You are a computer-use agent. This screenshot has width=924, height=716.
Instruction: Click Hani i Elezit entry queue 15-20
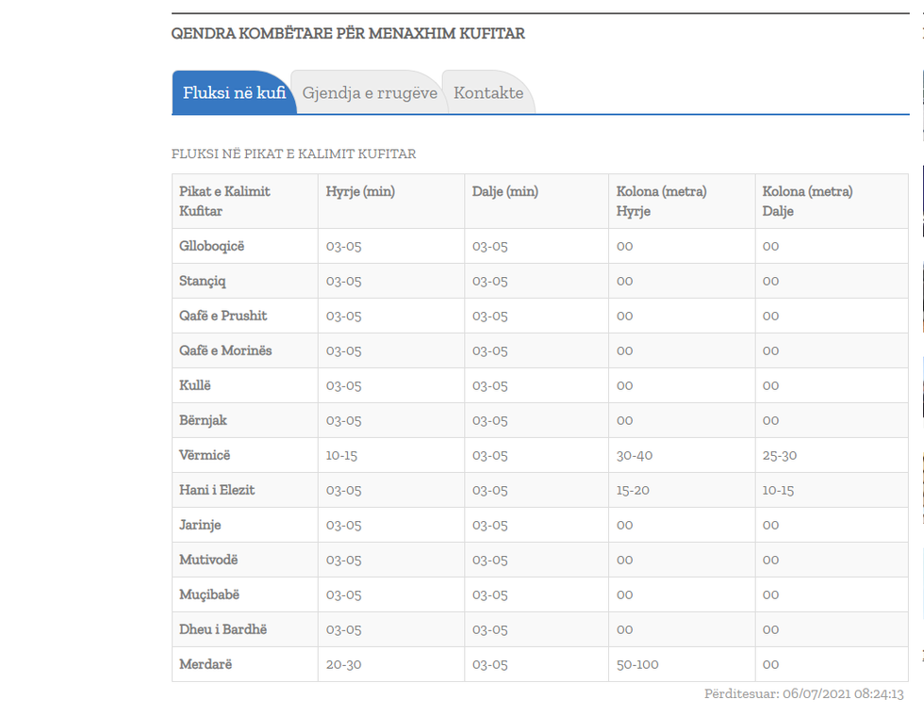(633, 490)
